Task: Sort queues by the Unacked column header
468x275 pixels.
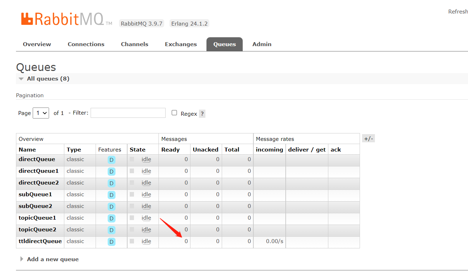Action: 206,150
